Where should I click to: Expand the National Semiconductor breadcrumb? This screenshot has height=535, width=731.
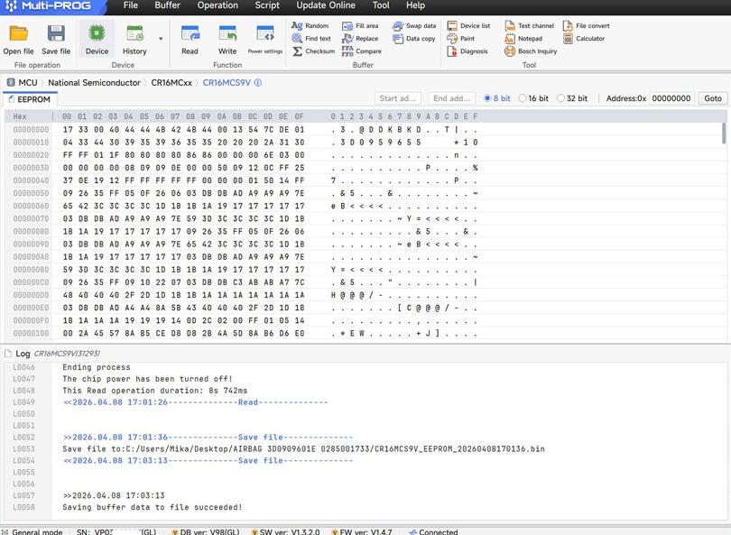(x=94, y=82)
